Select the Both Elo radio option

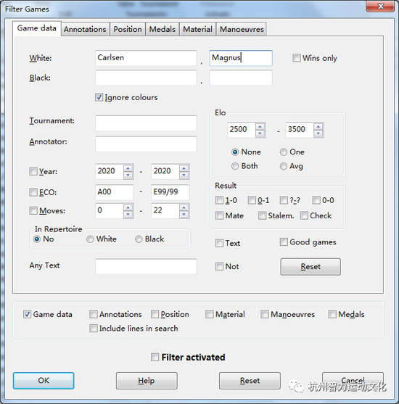(235, 166)
